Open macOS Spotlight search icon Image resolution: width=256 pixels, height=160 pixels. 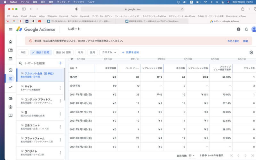217,2
